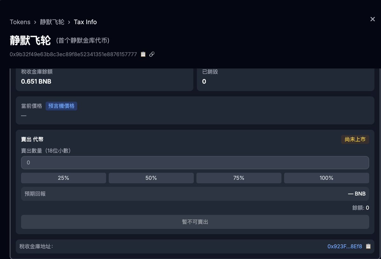
Task: Copy the tax vault address clipboard icon
Action: [368, 246]
